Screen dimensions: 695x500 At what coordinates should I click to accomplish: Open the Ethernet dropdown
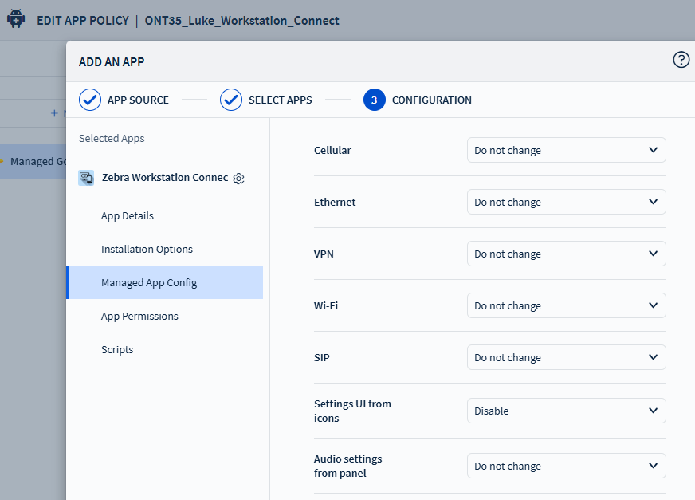[x=566, y=202]
